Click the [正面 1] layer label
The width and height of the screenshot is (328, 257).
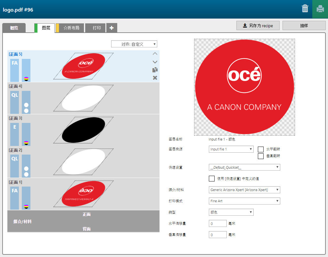15,182
